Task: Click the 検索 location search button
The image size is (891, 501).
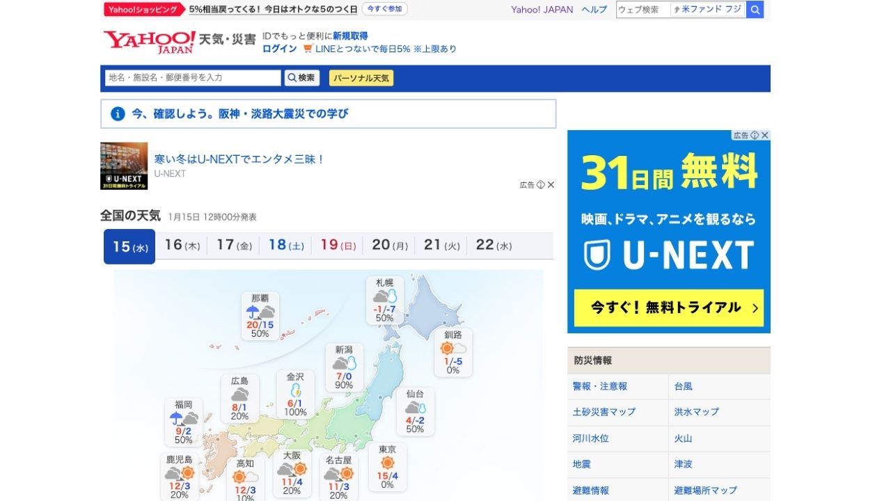Action: click(302, 78)
